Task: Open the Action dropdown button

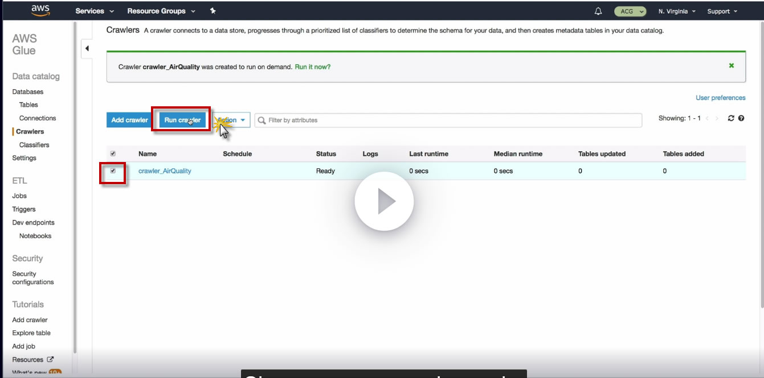Action: point(231,120)
